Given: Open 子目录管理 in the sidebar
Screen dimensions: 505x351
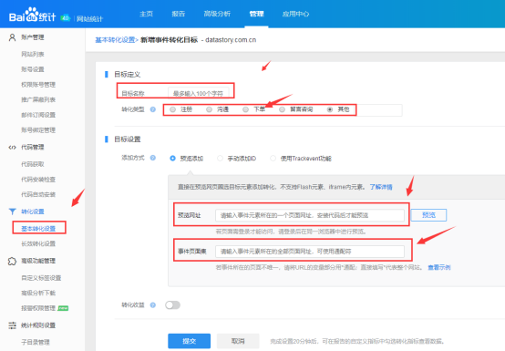Looking at the screenshot, I should [x=36, y=342].
